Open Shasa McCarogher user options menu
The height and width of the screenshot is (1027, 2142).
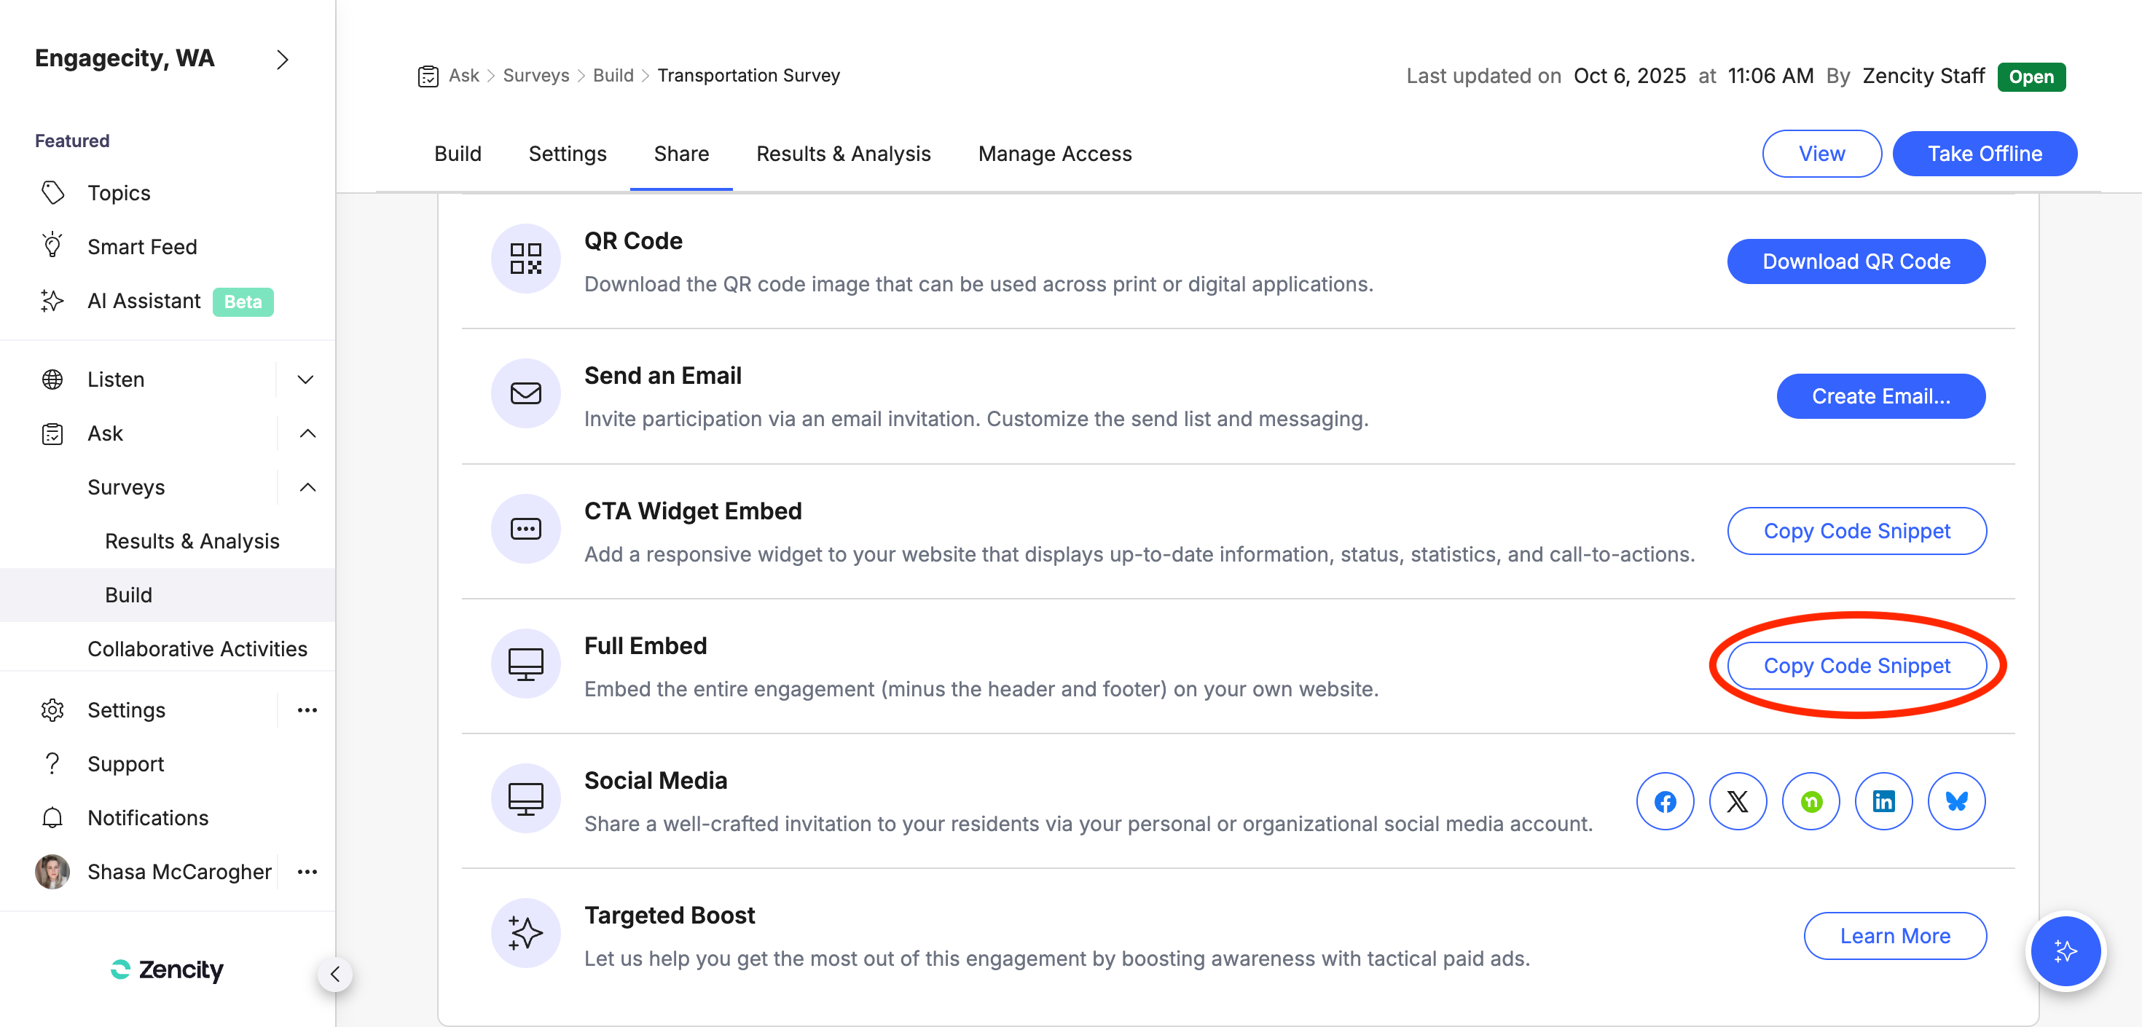point(307,872)
